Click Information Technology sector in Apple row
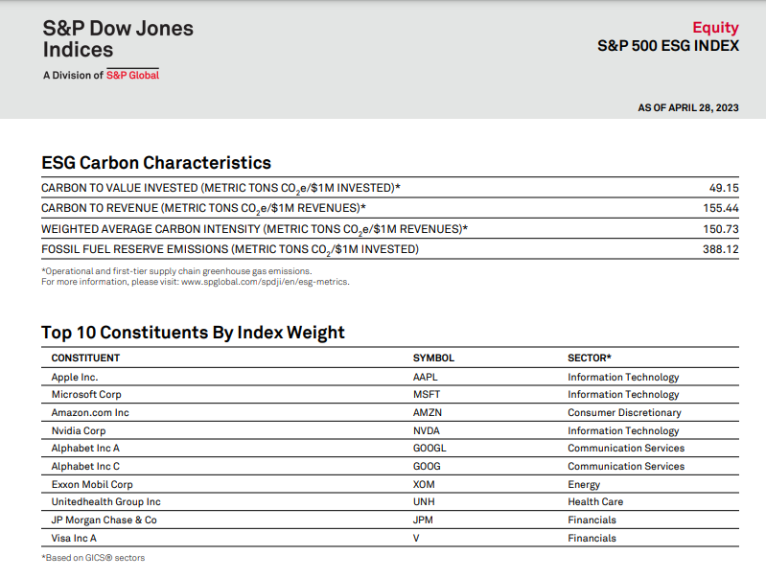This screenshot has width=766, height=578. [623, 378]
